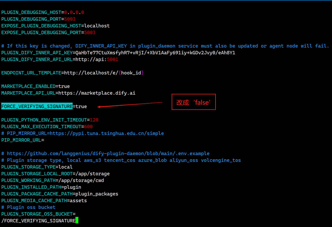Click the {hook_id} placeholder in ENDPOINT_URL_TEMPLATE
332x227 pixels.
click(x=131, y=73)
